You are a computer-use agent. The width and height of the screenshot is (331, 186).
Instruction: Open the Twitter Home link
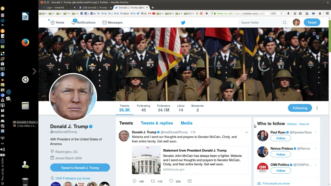pos(57,22)
